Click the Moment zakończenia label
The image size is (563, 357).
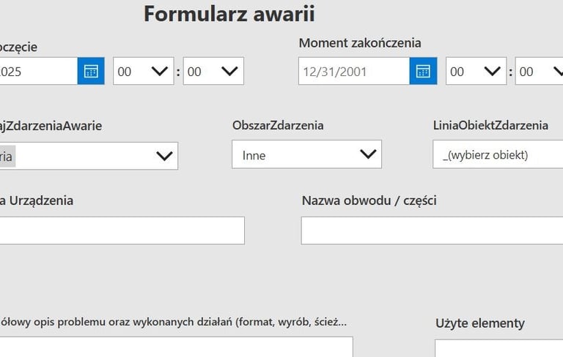[x=360, y=43]
